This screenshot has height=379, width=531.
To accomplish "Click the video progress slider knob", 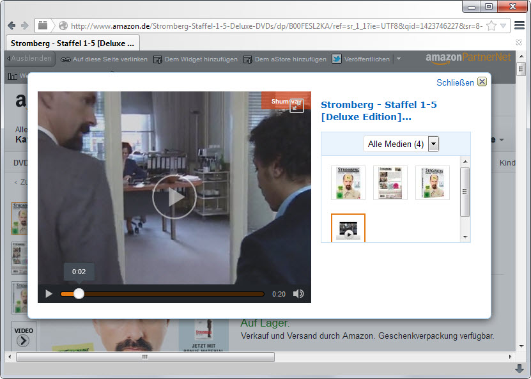I will pos(79,293).
